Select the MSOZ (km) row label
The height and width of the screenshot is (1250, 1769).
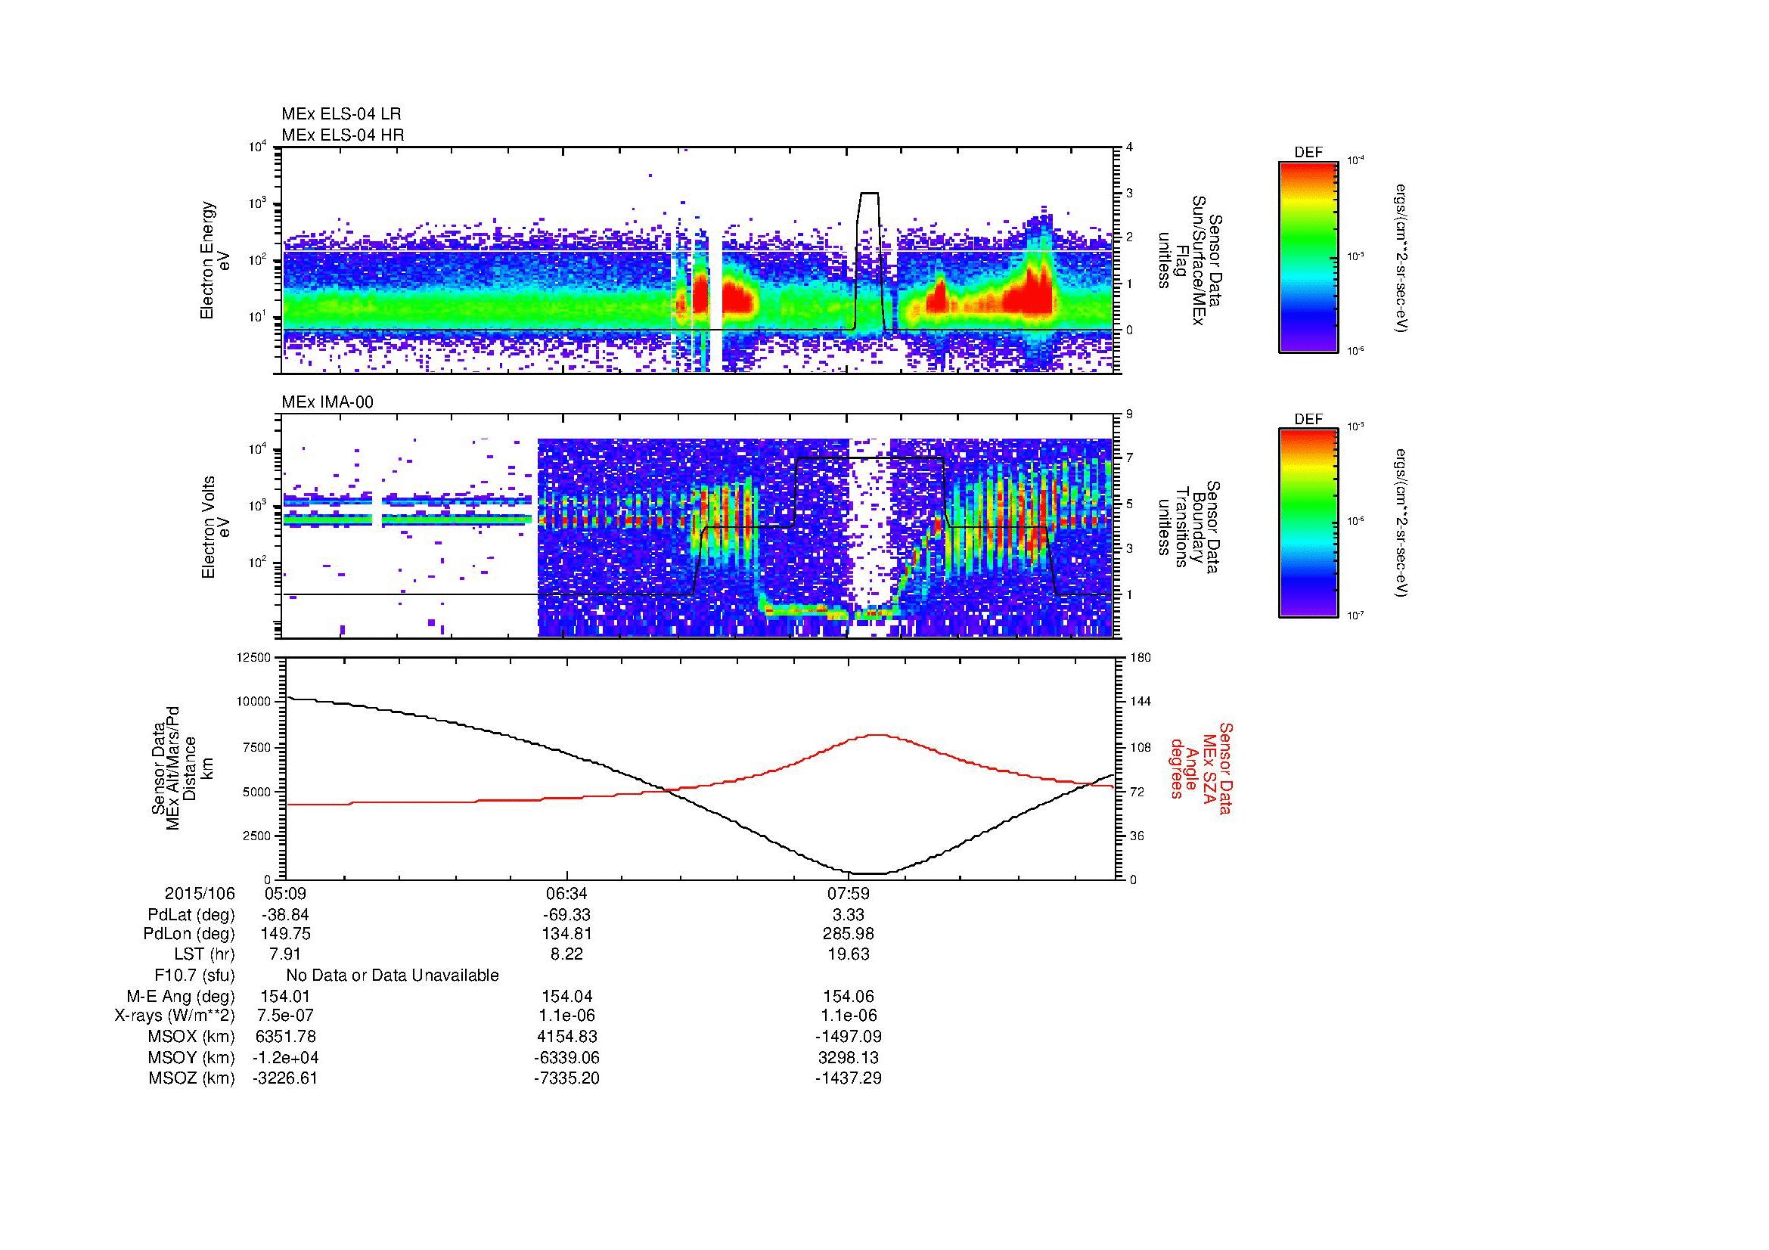point(191,1078)
